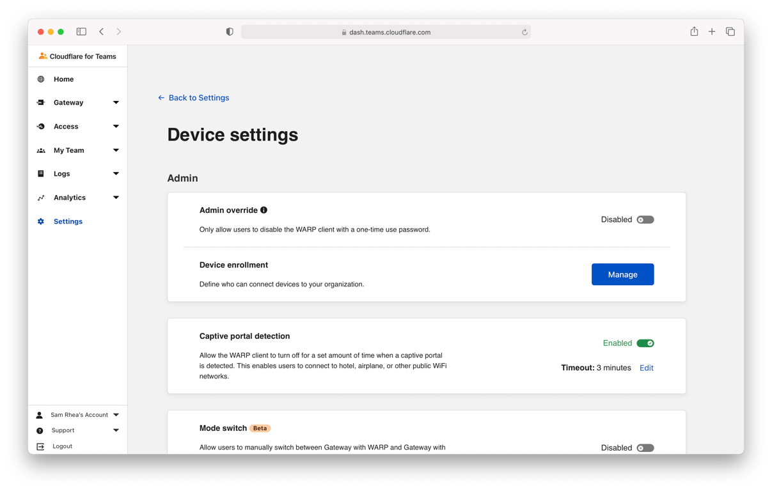Select the My Team icon
The height and width of the screenshot is (491, 772).
(x=41, y=150)
